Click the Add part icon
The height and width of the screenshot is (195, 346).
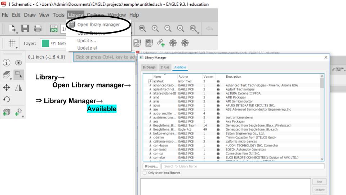tap(6, 112)
